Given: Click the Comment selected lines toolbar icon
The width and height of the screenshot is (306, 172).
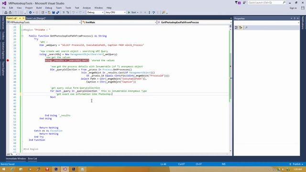Looking at the screenshot, I should pos(64,12).
